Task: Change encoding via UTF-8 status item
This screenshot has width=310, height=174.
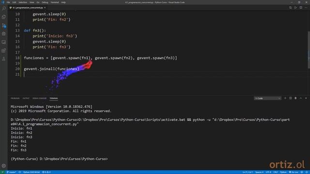Action: pyautogui.click(x=268, y=172)
